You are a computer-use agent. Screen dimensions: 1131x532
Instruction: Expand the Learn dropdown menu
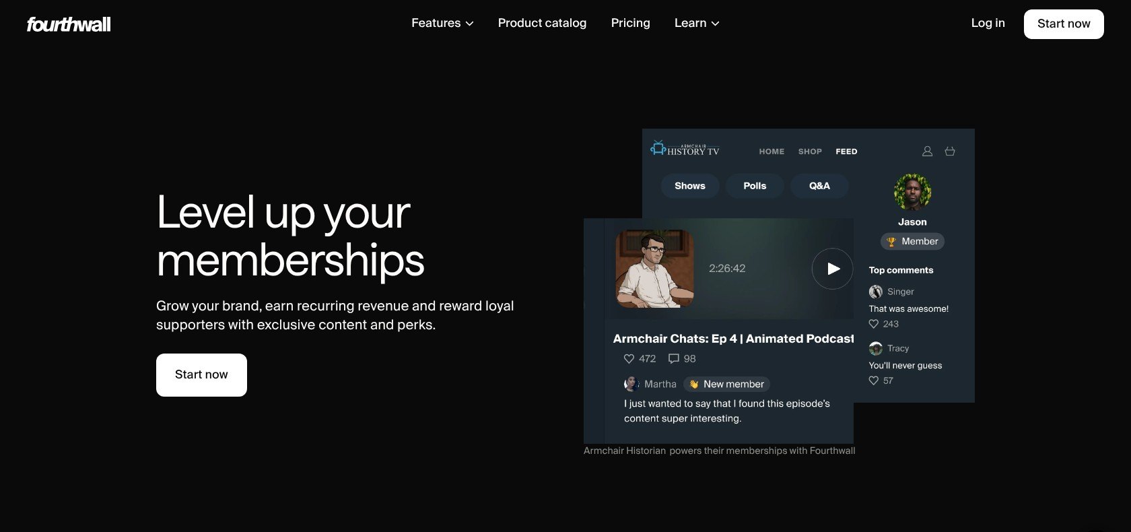[x=697, y=23]
